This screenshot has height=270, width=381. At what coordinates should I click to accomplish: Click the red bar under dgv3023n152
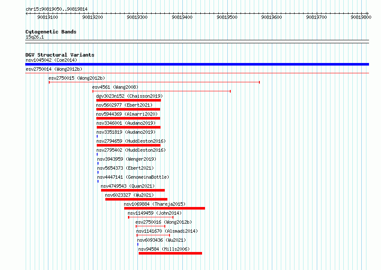pos(128,100)
